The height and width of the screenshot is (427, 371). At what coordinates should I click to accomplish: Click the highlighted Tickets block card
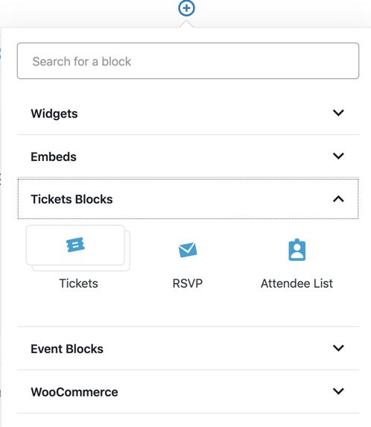click(x=75, y=245)
